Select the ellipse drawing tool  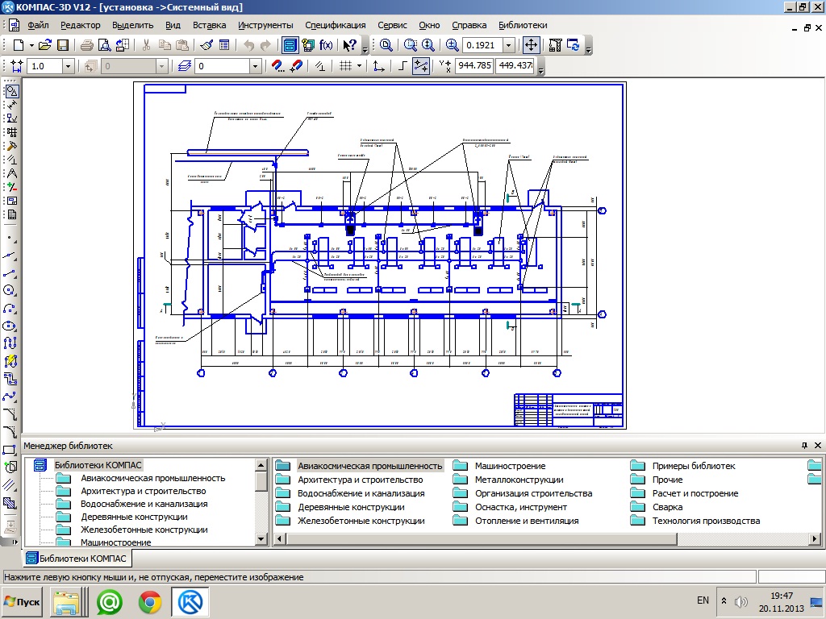tap(10, 326)
